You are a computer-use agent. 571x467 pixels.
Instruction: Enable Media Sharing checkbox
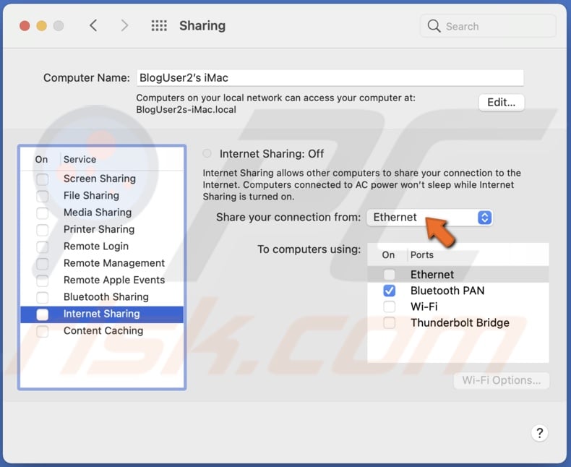tap(42, 213)
